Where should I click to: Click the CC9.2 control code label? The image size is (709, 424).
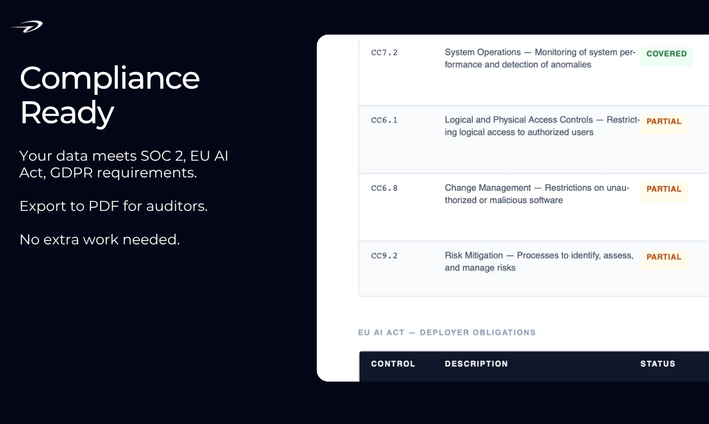pyautogui.click(x=384, y=256)
